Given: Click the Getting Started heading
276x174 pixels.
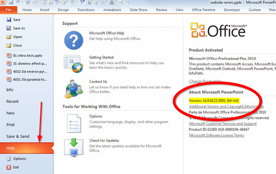Looking at the screenshot, I should pos(101,57).
